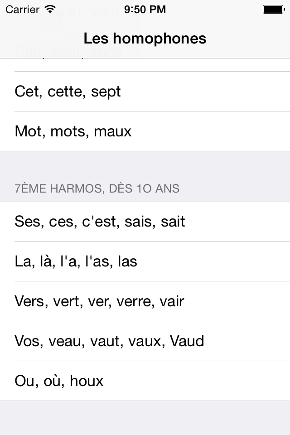Tap the empty area below 'Ou, où, houx'
Viewport: 290px width, 435px height.
[145, 417]
